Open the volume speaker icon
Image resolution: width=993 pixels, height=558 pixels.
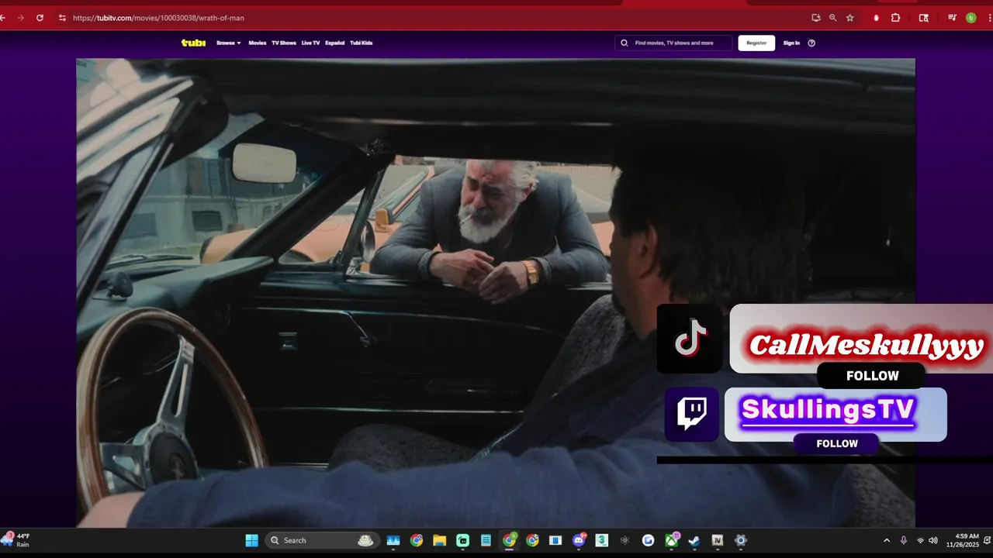pyautogui.click(x=933, y=540)
